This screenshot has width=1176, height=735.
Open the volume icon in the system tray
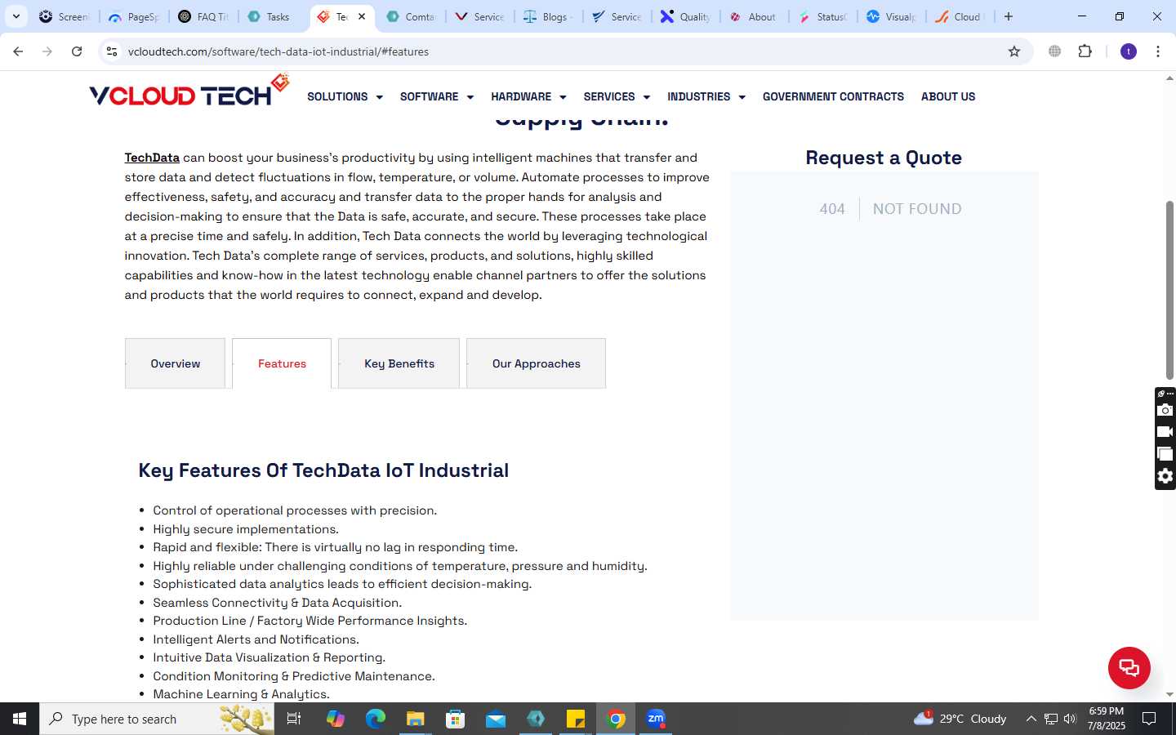point(1070,719)
